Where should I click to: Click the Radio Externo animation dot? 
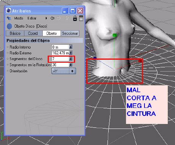point(8,53)
